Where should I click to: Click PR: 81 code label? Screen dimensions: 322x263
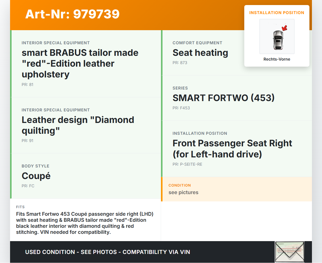(x=27, y=85)
